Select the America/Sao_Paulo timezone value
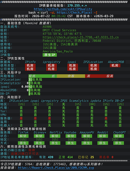 pyautogui.click(x=58, y=51)
